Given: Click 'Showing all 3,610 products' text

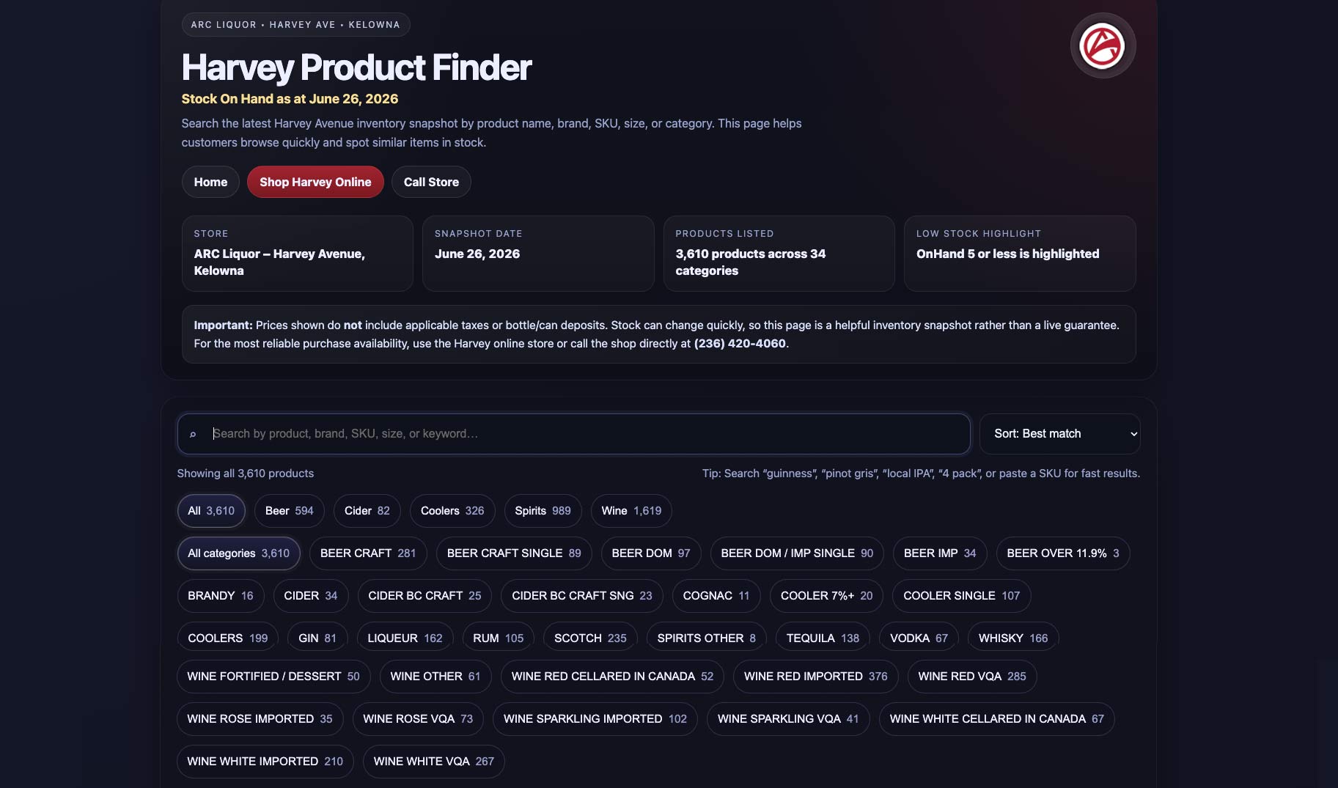Looking at the screenshot, I should point(246,474).
